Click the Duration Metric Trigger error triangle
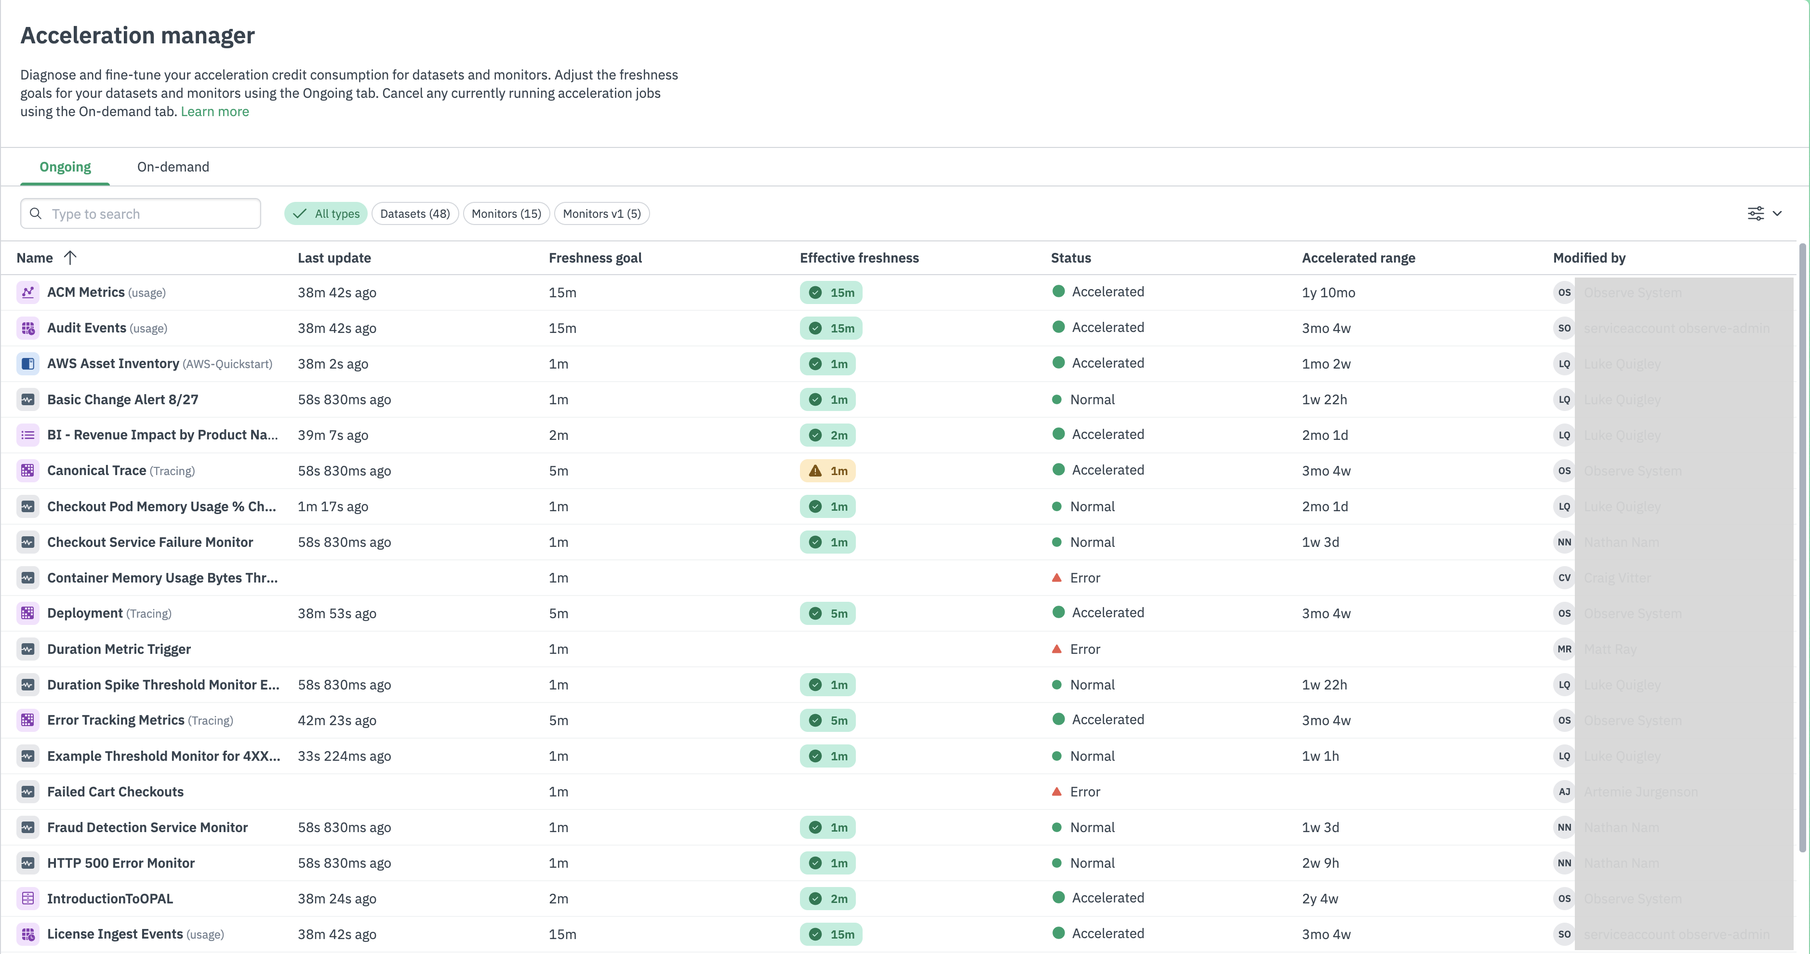 click(x=1056, y=649)
